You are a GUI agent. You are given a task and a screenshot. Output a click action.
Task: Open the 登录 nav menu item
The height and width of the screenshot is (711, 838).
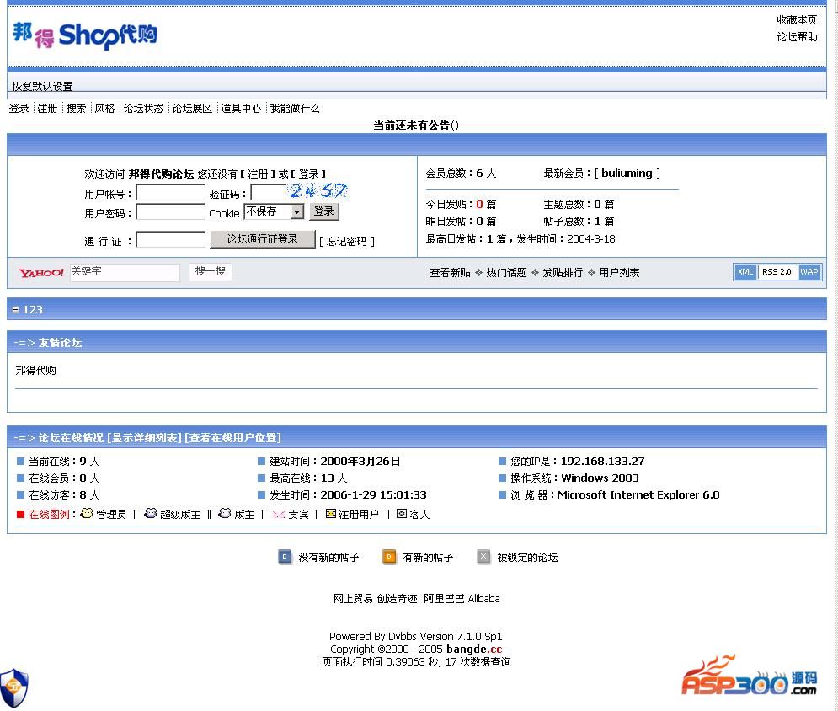tap(19, 109)
